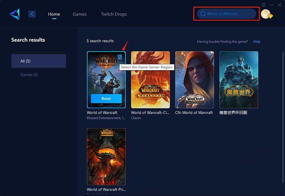
Task: Click the "World of Warcraft Pri..." title
Action: 106,190
